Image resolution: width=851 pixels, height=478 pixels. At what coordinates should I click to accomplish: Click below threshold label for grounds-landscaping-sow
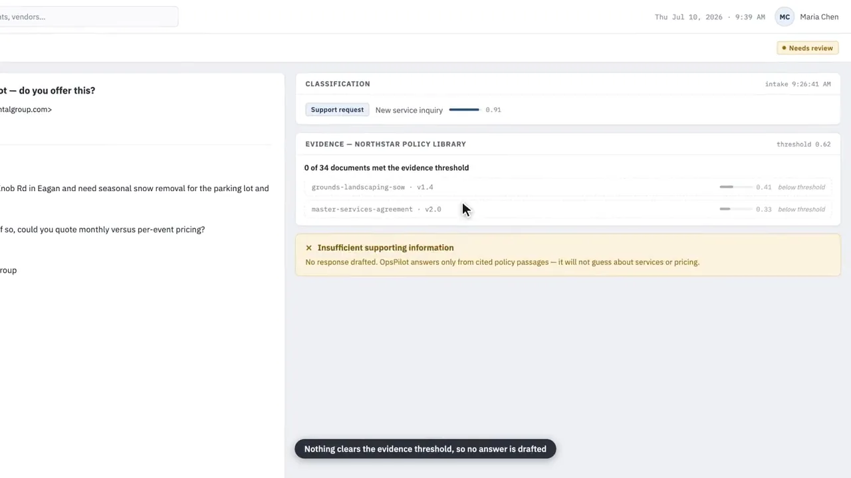(801, 187)
